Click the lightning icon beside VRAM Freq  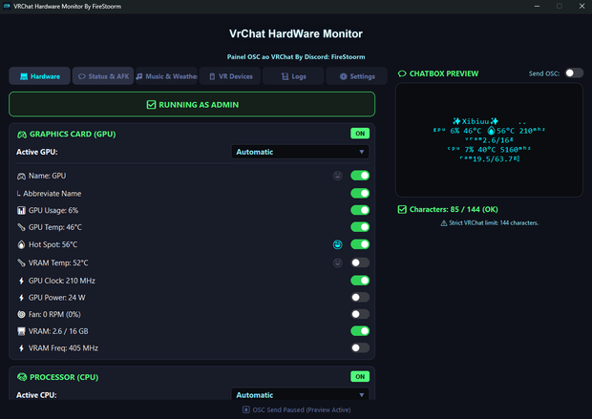pos(22,348)
